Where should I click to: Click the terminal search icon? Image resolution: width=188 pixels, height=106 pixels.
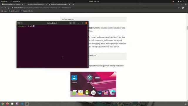(70, 23)
